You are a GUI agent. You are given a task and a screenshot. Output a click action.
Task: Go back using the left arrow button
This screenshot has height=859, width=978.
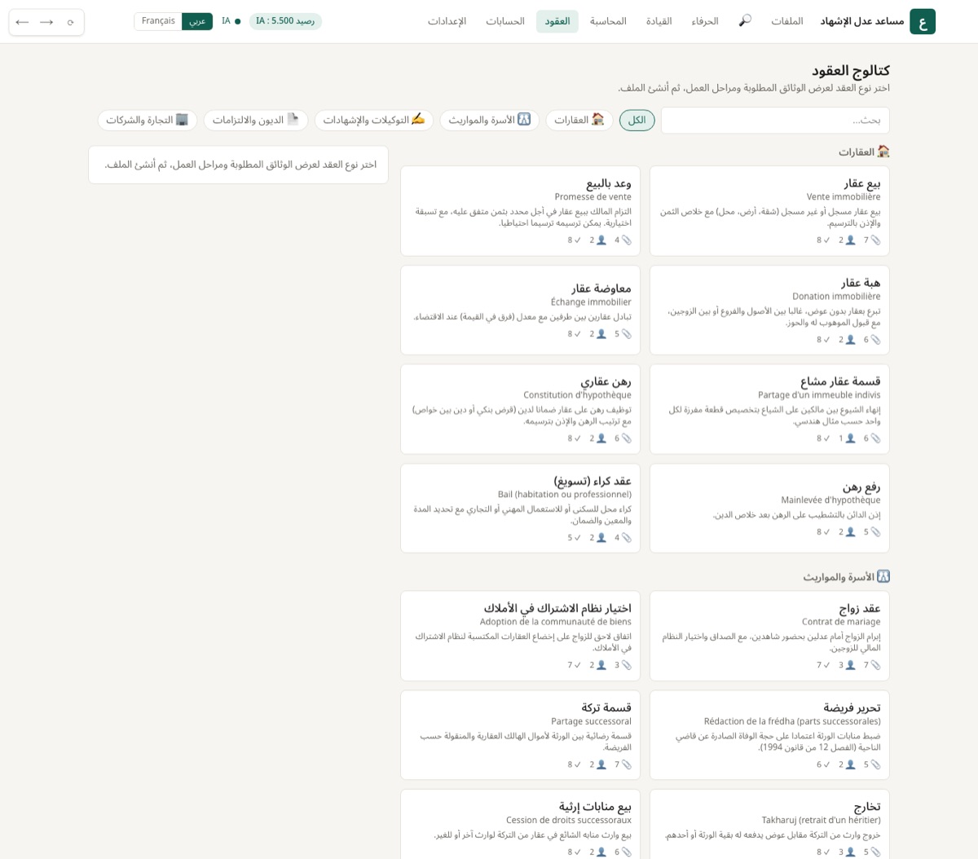(x=22, y=22)
